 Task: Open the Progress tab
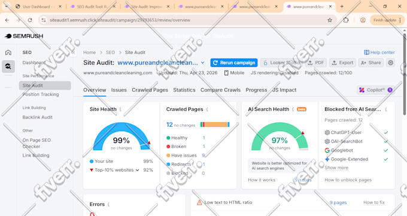(256, 90)
